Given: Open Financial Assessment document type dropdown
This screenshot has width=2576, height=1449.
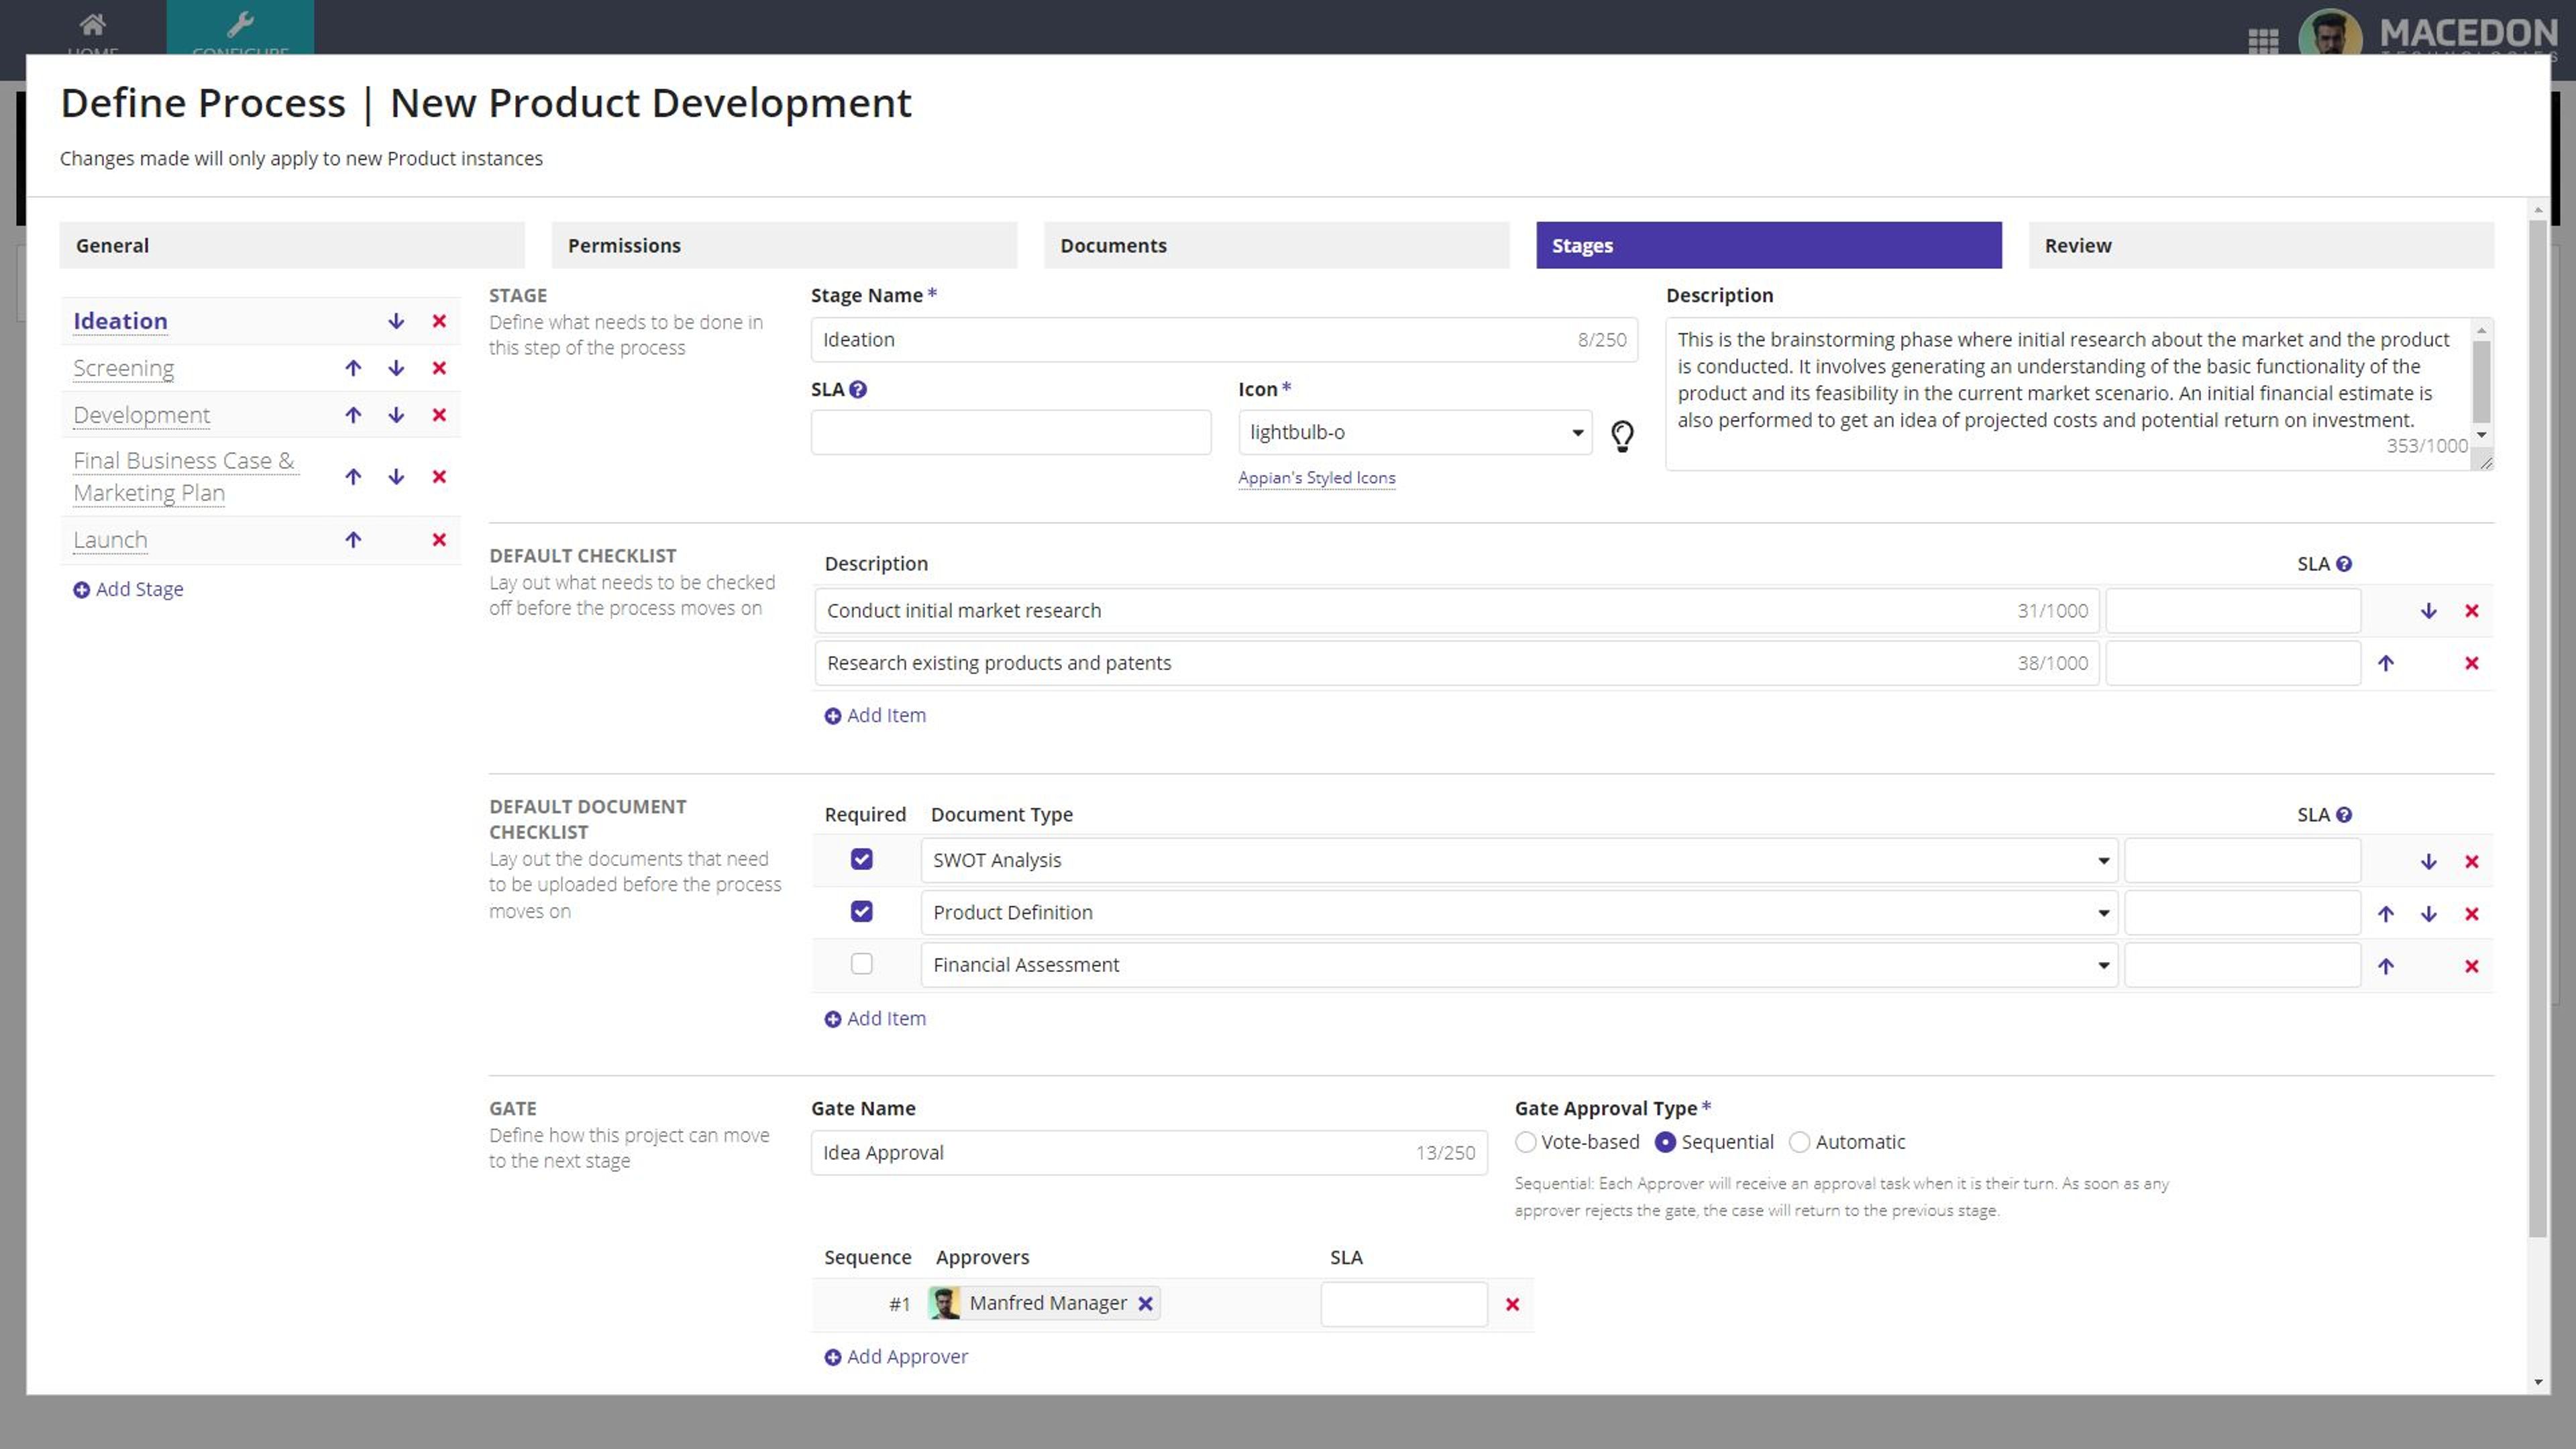Looking at the screenshot, I should [x=1518, y=965].
